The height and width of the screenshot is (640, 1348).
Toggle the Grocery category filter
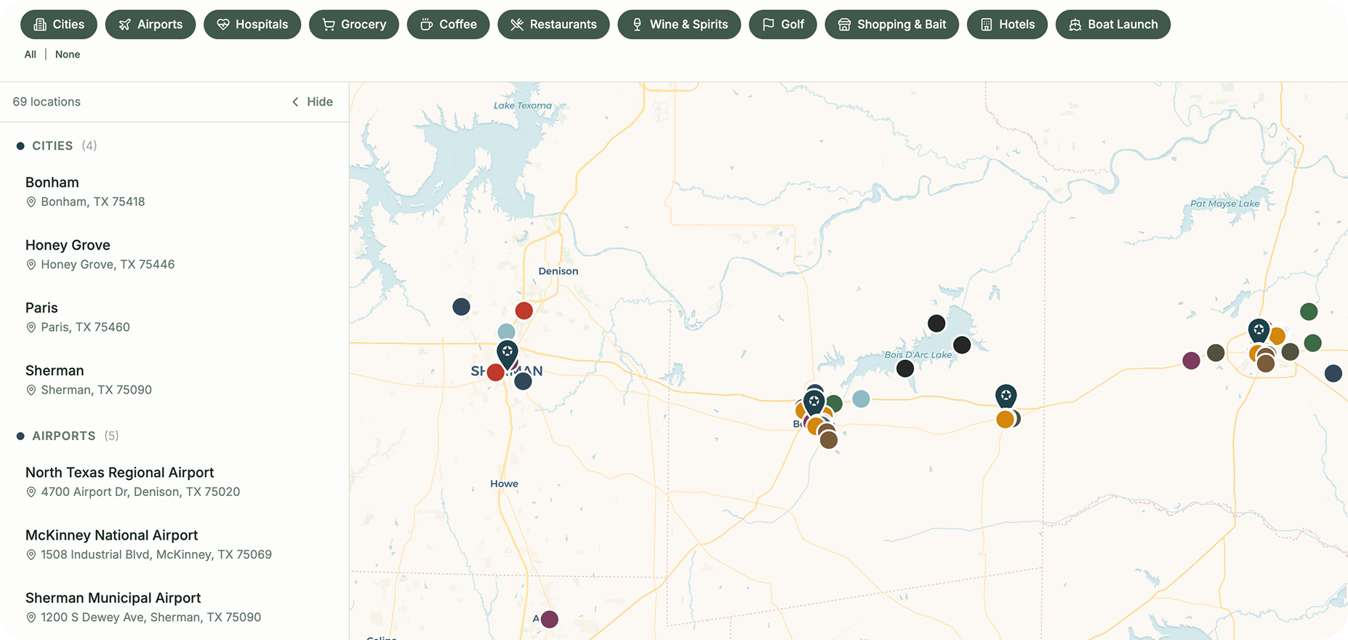(x=354, y=25)
